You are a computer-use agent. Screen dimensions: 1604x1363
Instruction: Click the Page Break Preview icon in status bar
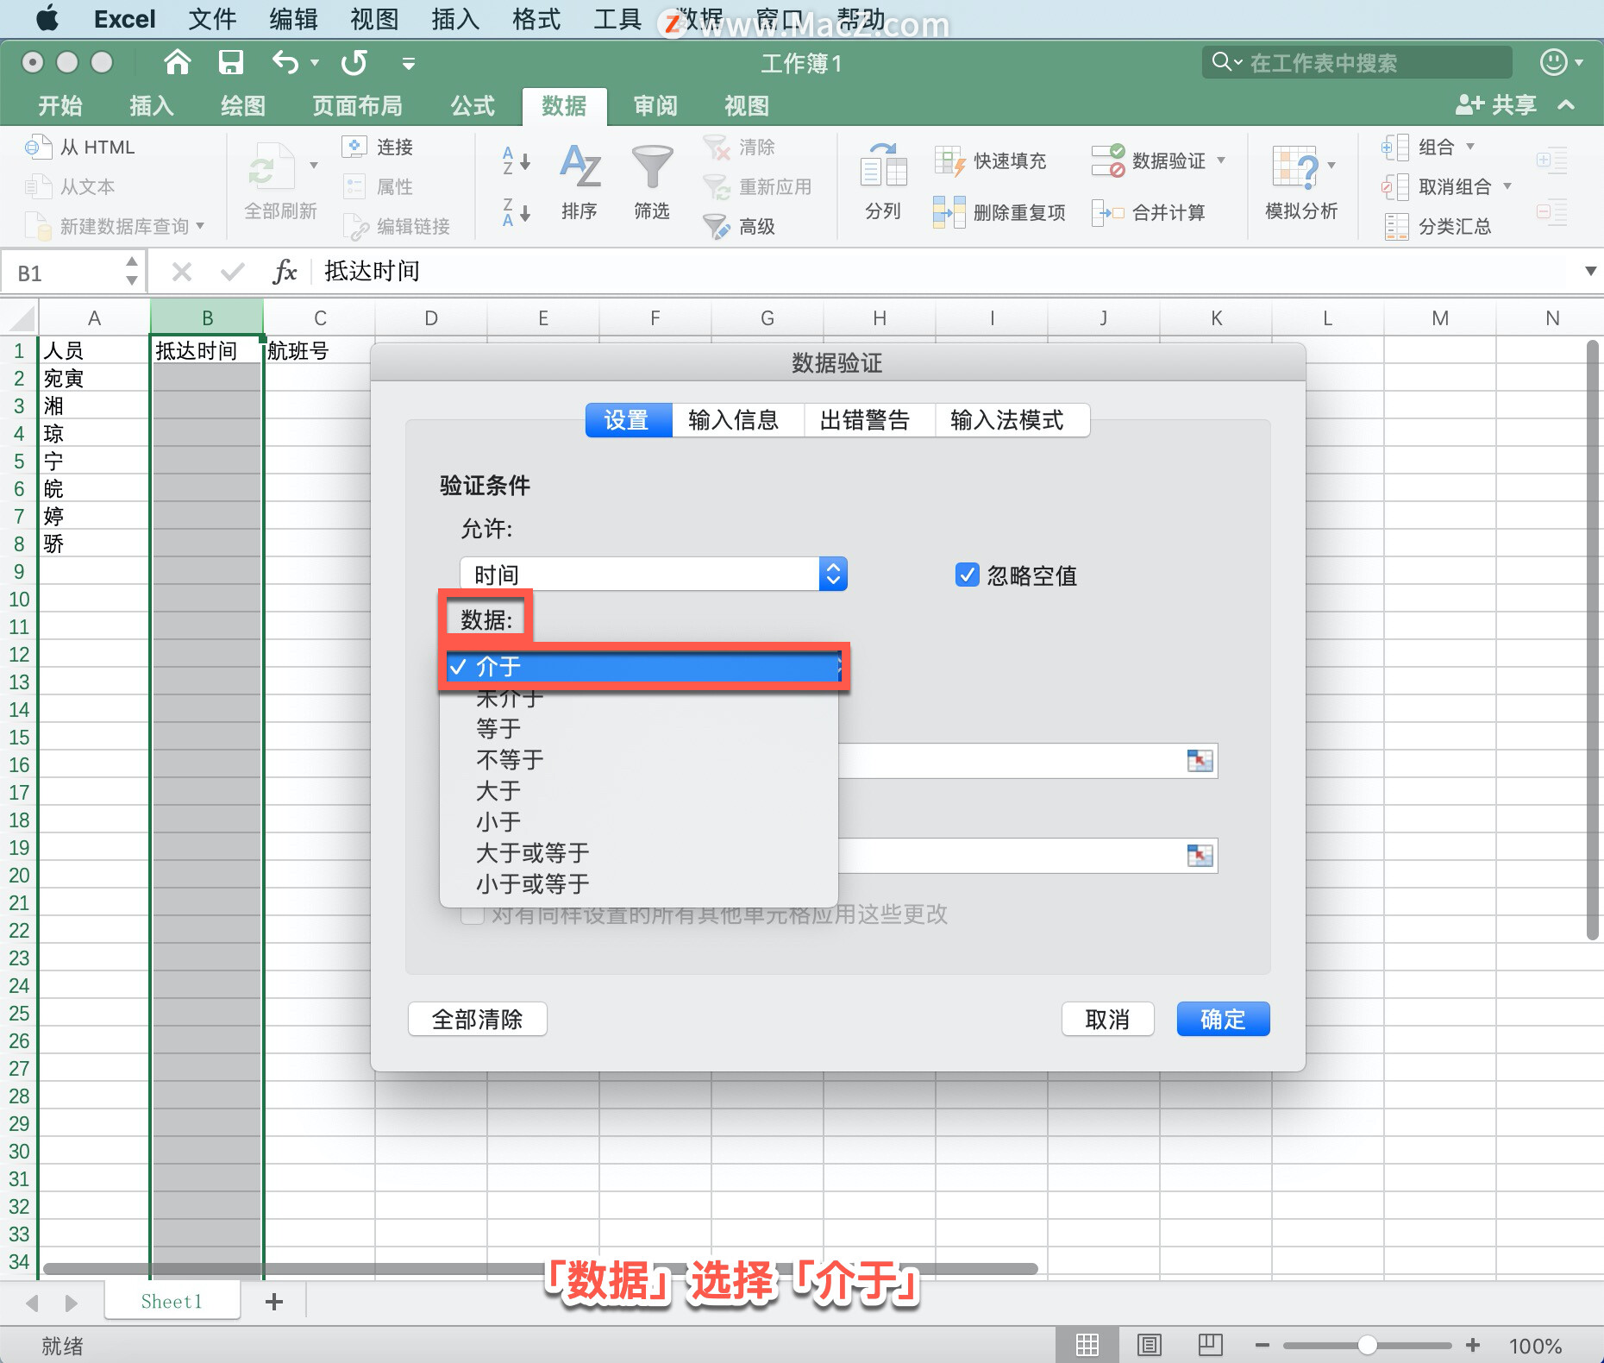pos(1210,1344)
